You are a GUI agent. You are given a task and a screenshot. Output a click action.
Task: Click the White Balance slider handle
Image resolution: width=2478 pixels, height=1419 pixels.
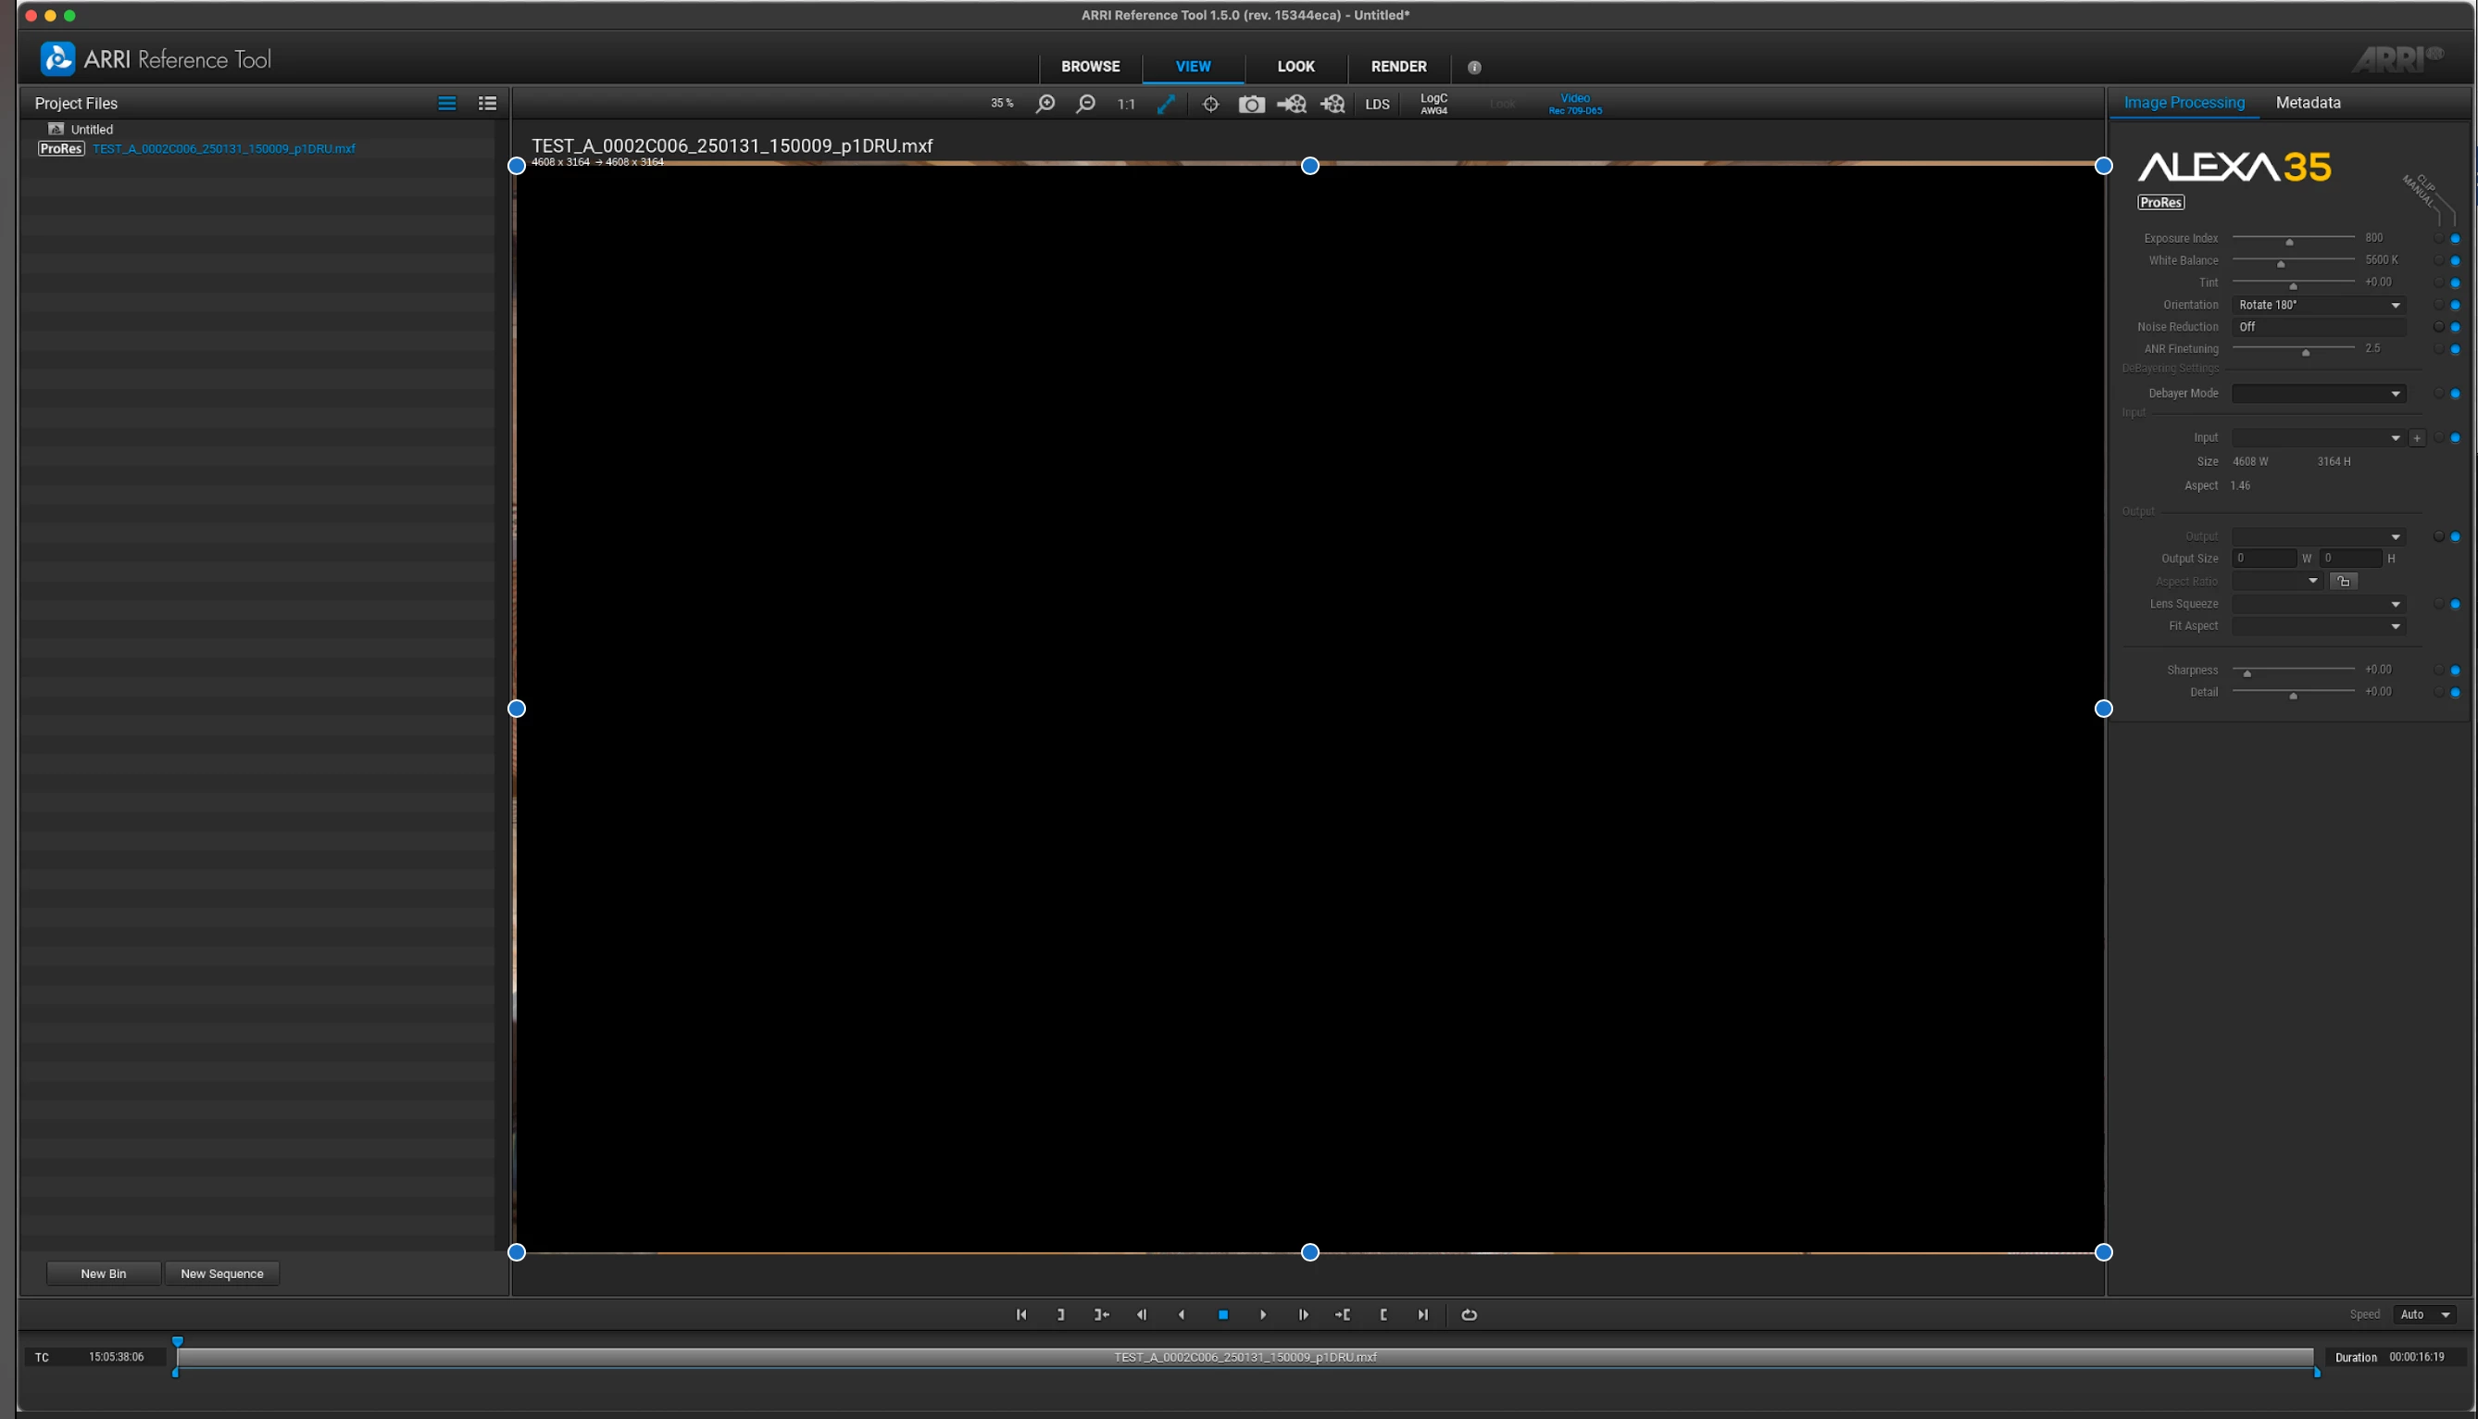(x=2280, y=263)
